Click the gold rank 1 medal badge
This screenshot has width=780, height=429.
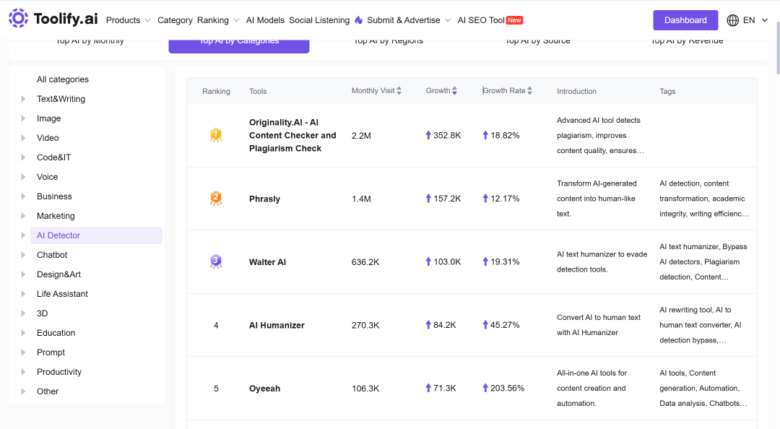pyautogui.click(x=216, y=135)
